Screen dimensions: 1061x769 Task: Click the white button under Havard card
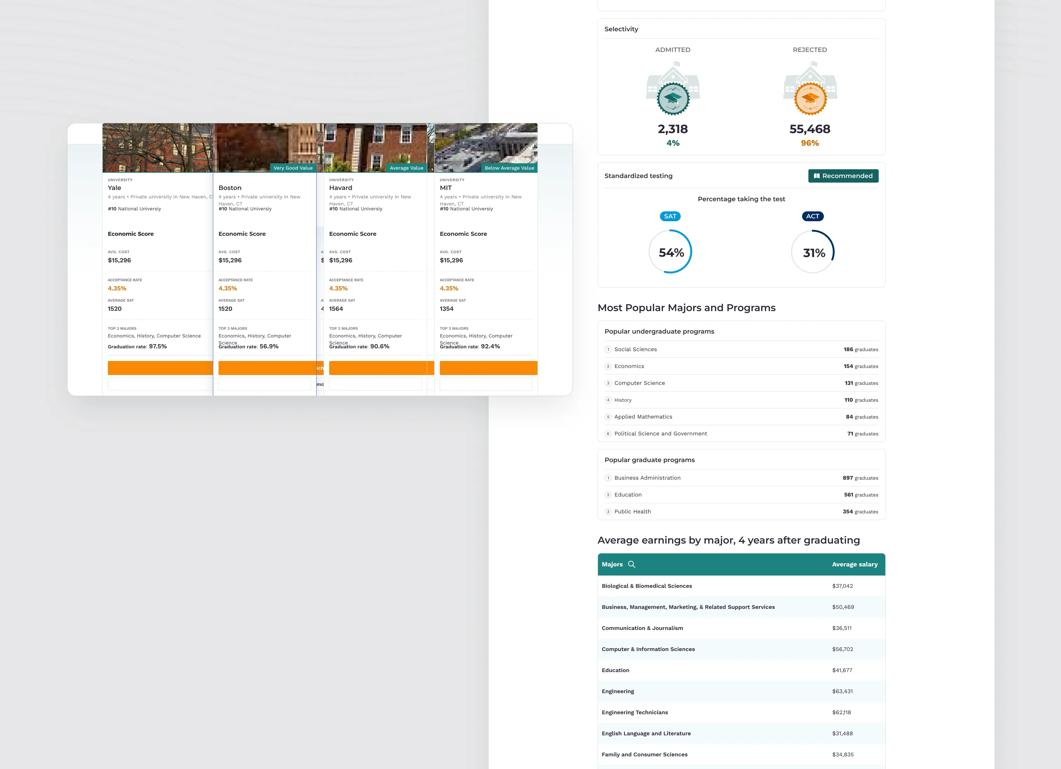coord(375,384)
